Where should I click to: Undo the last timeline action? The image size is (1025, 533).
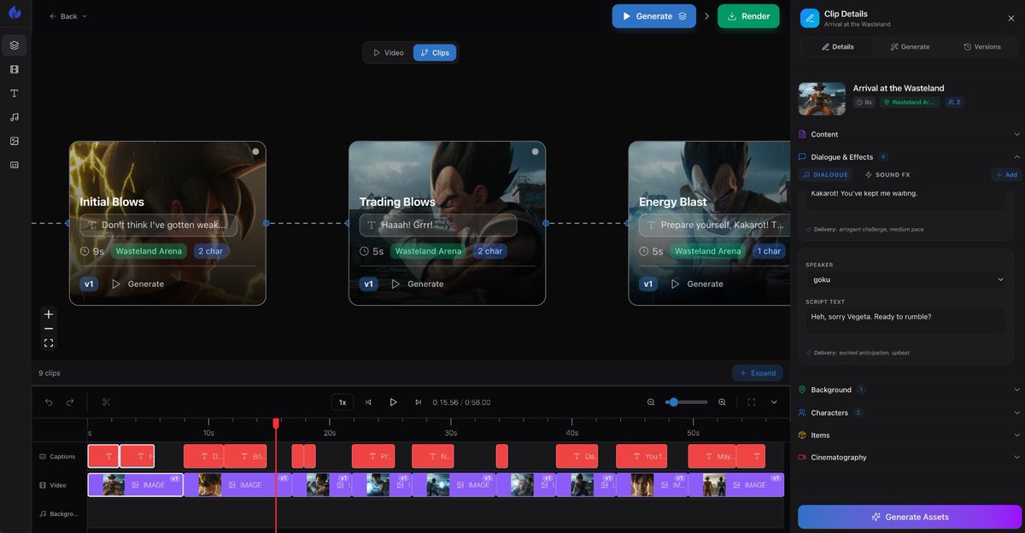49,402
